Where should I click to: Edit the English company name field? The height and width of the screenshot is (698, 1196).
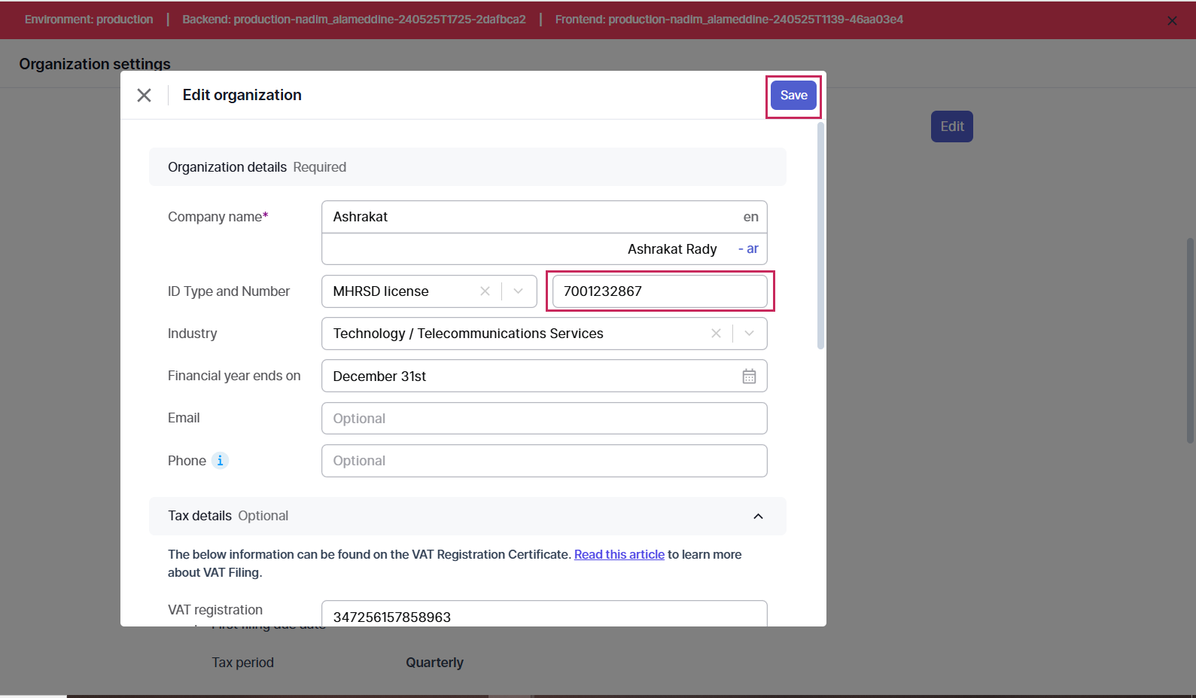[544, 217]
